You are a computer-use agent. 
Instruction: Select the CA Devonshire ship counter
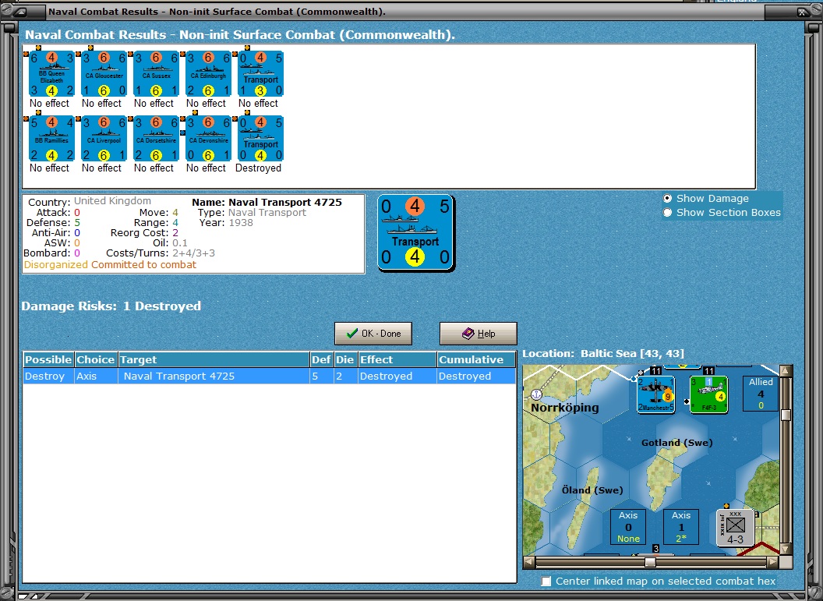pyautogui.click(x=208, y=139)
